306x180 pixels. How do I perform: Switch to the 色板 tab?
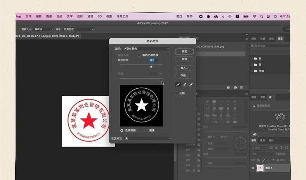coord(262,39)
